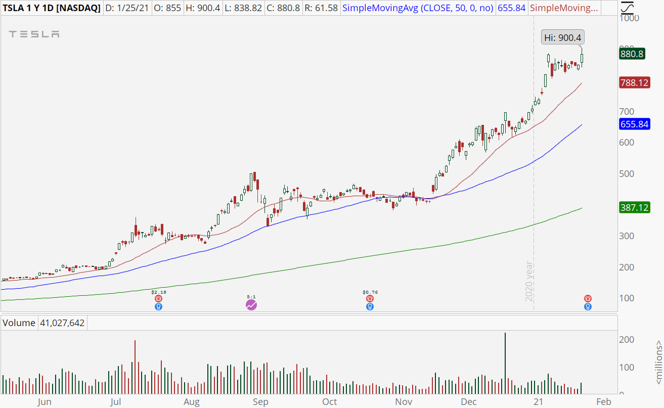Click the Hi: 900.4 callout label
The height and width of the screenshot is (408, 664).
(x=562, y=37)
